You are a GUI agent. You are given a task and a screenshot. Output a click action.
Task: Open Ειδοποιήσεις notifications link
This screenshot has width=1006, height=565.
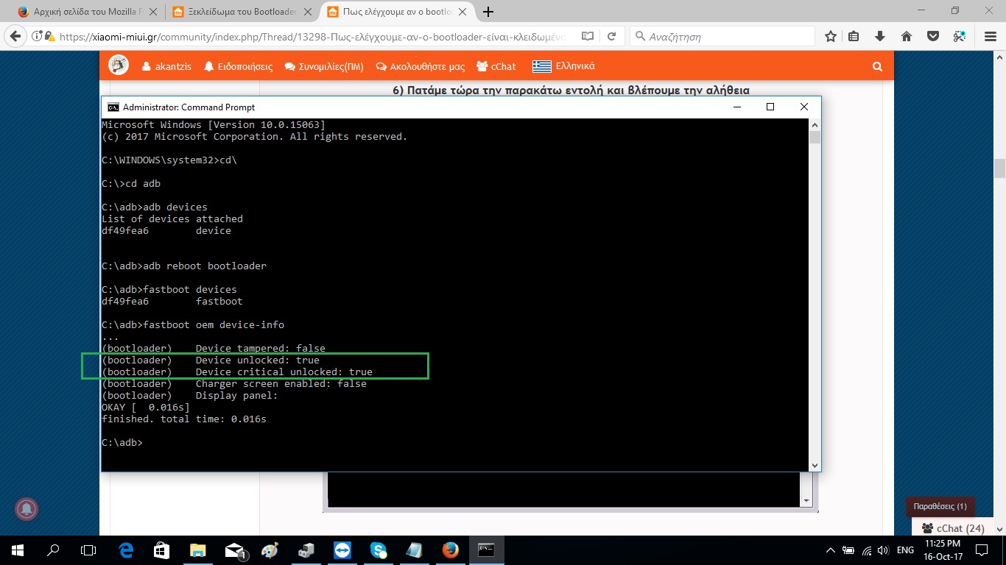238,66
